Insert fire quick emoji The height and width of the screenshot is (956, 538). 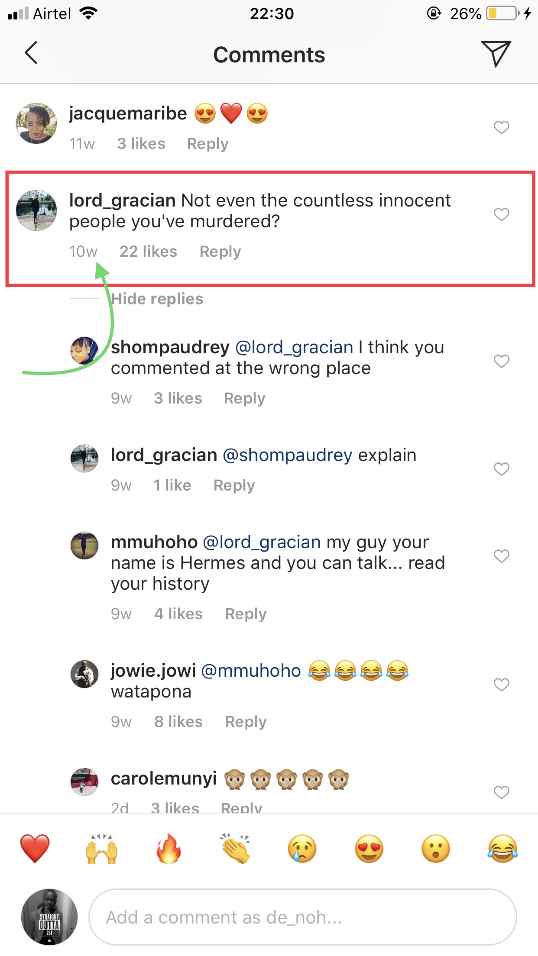[169, 848]
